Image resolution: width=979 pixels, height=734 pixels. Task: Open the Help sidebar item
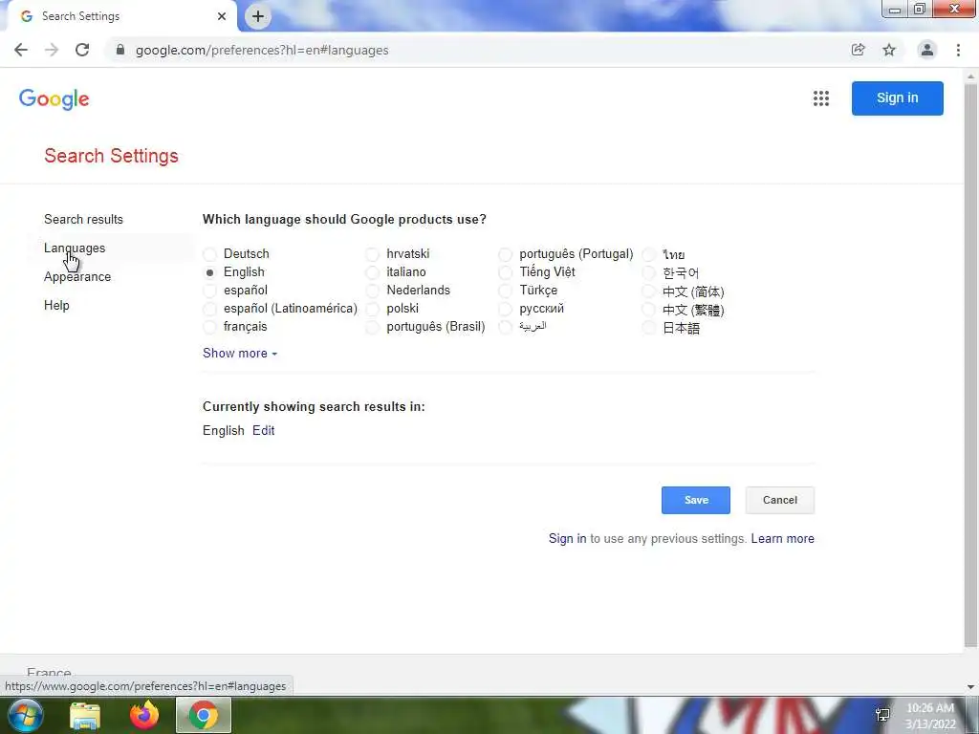56,305
